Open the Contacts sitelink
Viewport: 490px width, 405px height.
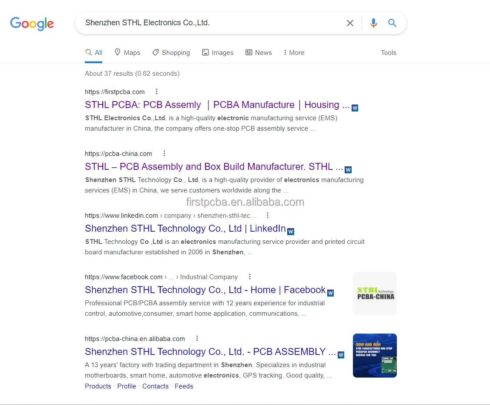tap(155, 386)
